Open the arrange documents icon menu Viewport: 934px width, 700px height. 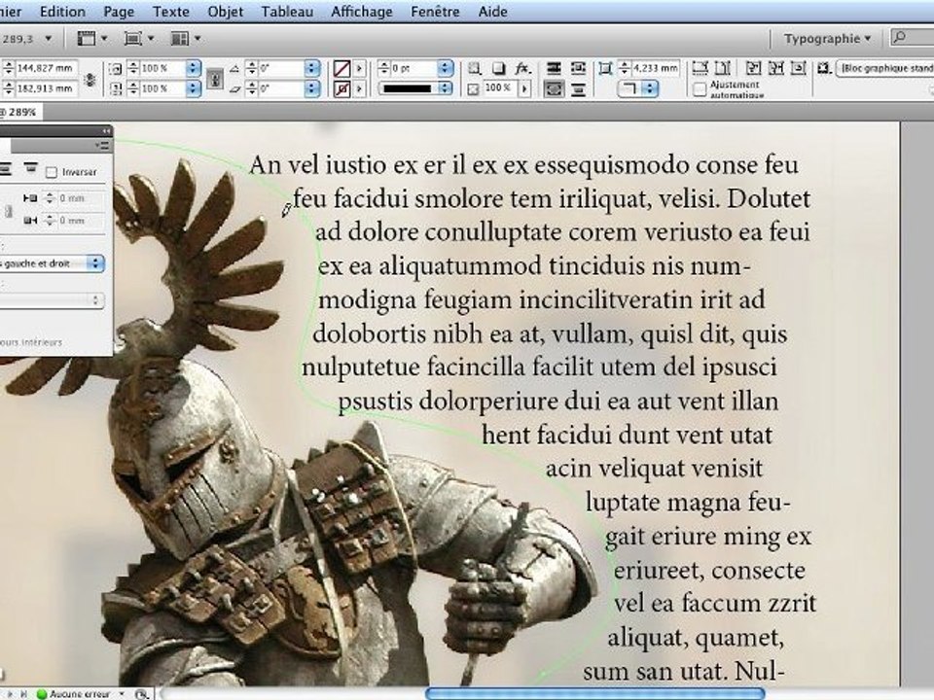[x=185, y=39]
